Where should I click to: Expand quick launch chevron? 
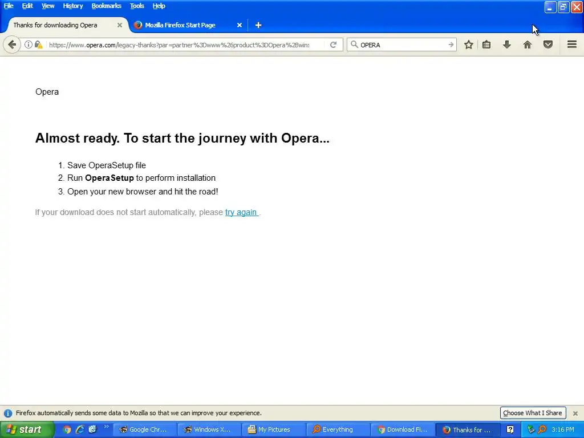(106, 427)
